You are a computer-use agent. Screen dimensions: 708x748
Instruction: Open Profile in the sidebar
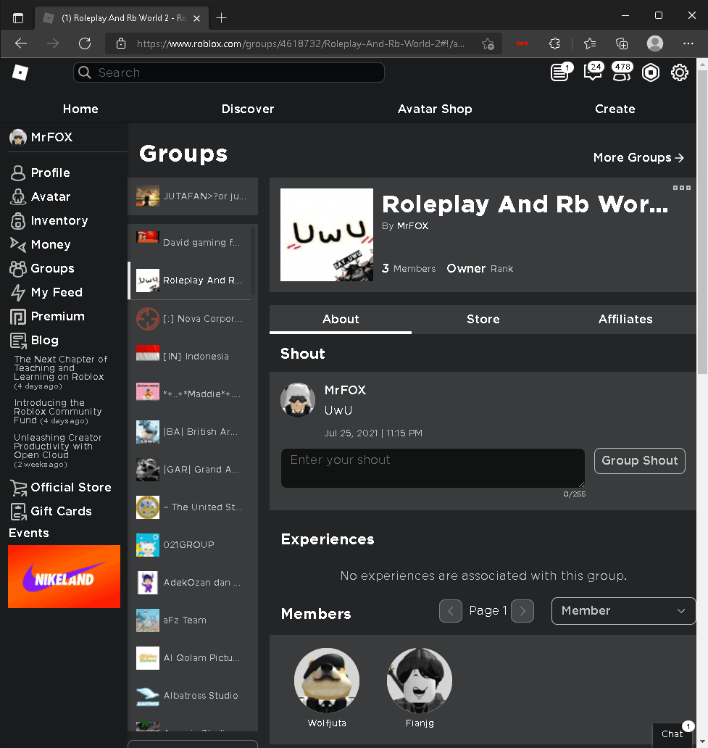pyautogui.click(x=41, y=173)
